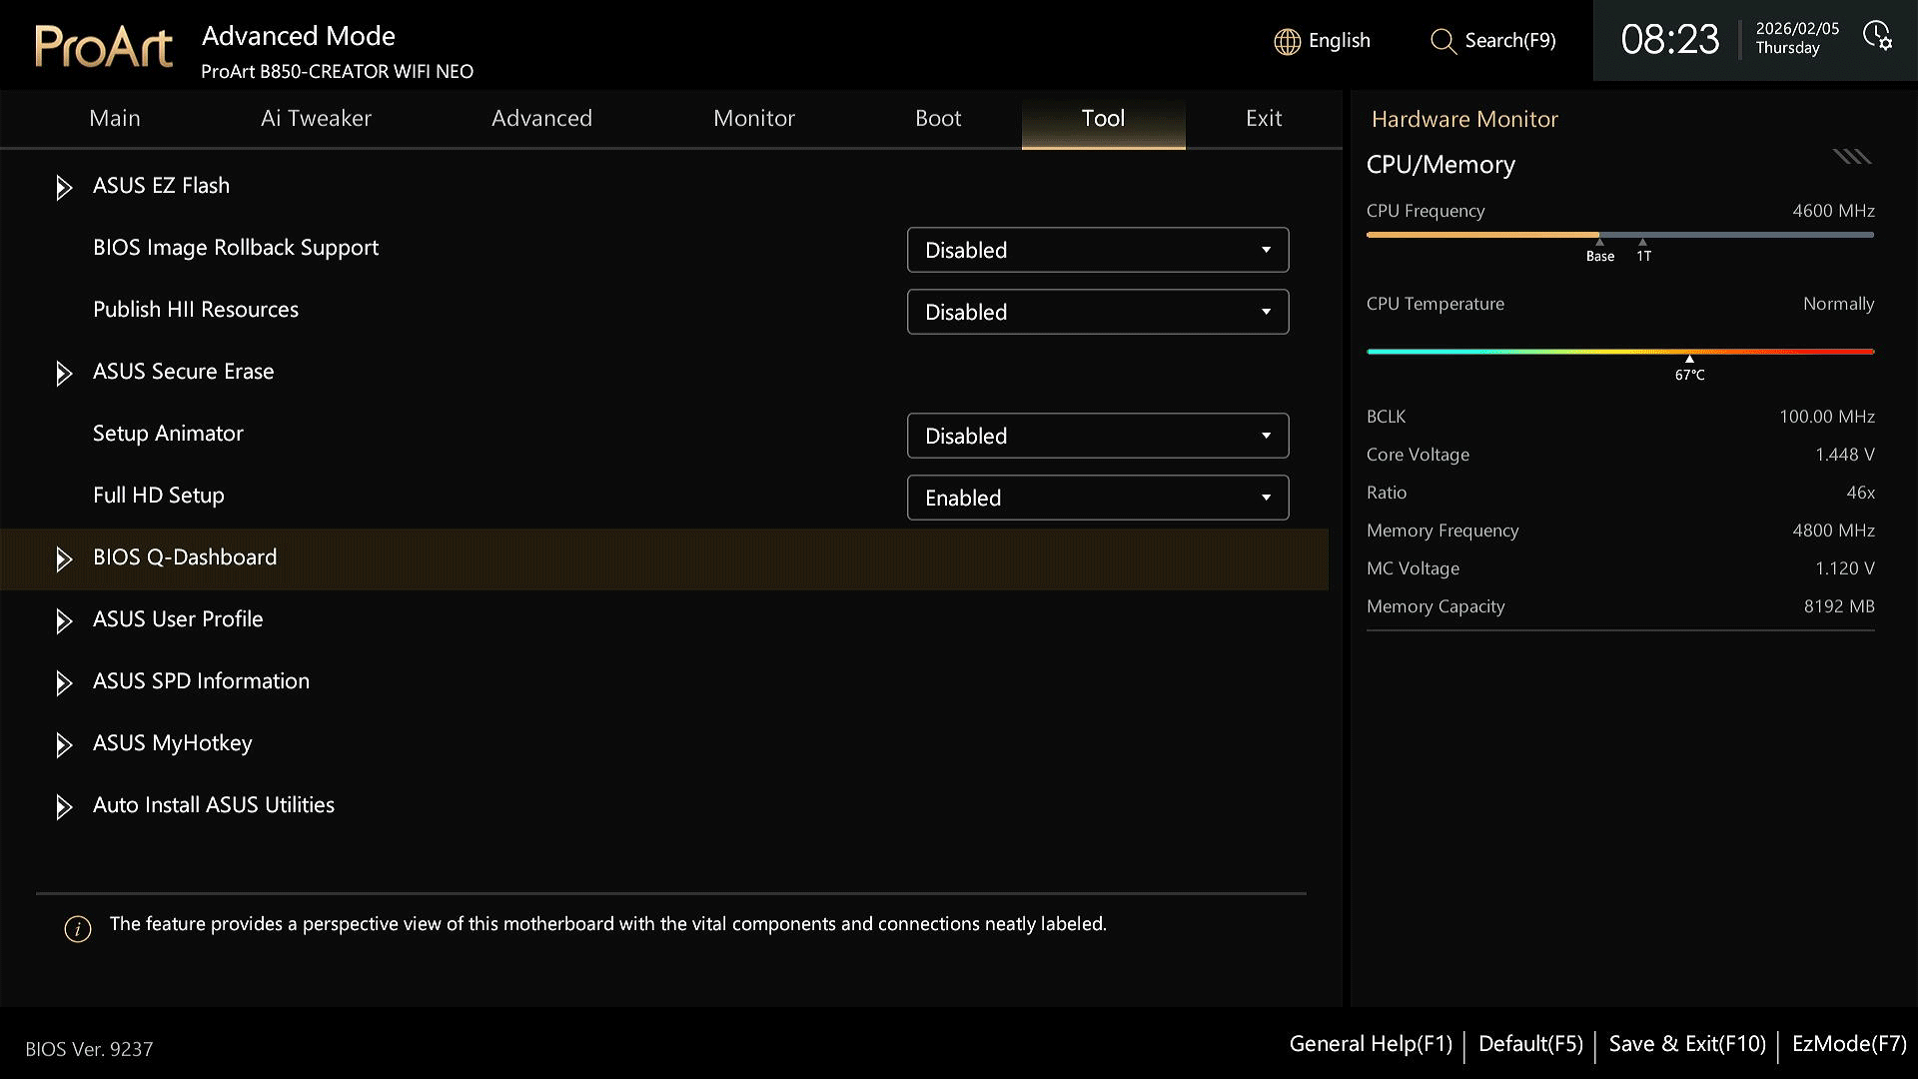1918x1079 pixels.
Task: Expand ASUS User Profile submenu
Action: tap(664, 620)
